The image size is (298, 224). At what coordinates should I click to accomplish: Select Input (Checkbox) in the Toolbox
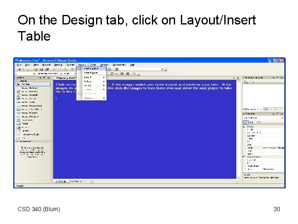click(x=33, y=110)
